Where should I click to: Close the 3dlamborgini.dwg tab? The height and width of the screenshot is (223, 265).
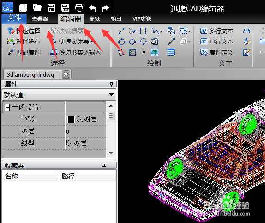pyautogui.click(x=66, y=74)
